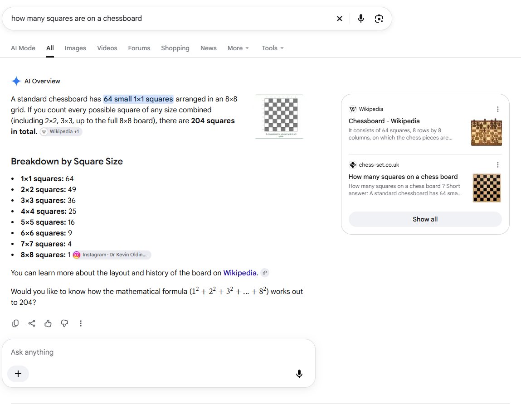Open options menu for chess-set.co.uk source card

point(497,165)
